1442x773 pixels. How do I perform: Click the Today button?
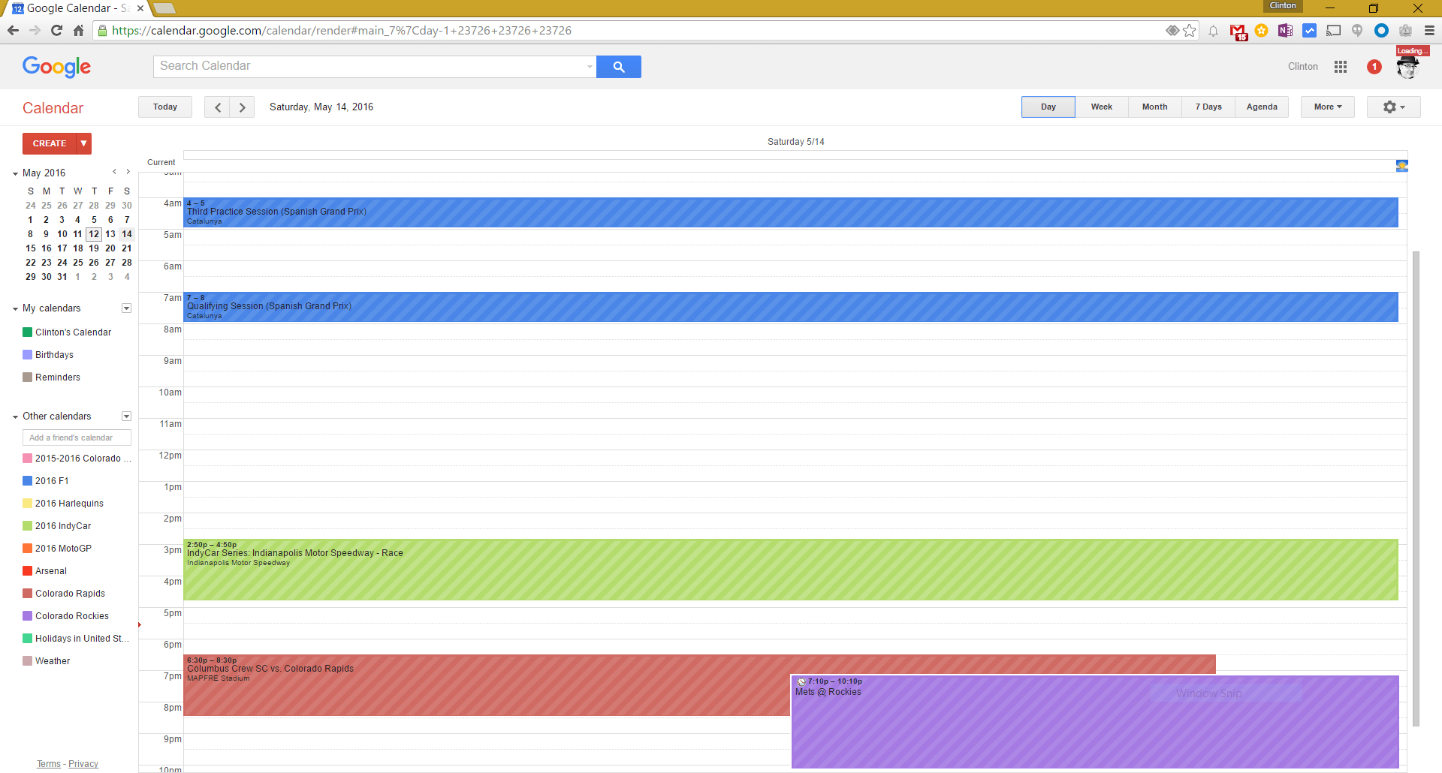pos(165,107)
